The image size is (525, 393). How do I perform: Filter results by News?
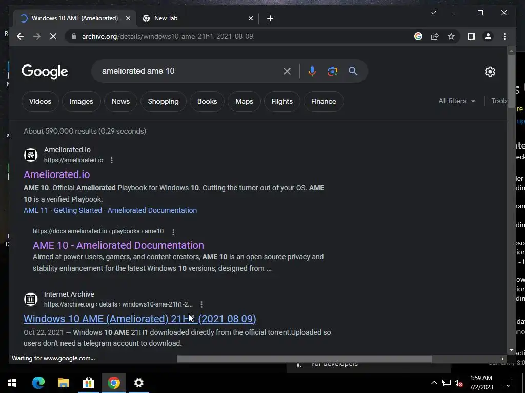(120, 102)
